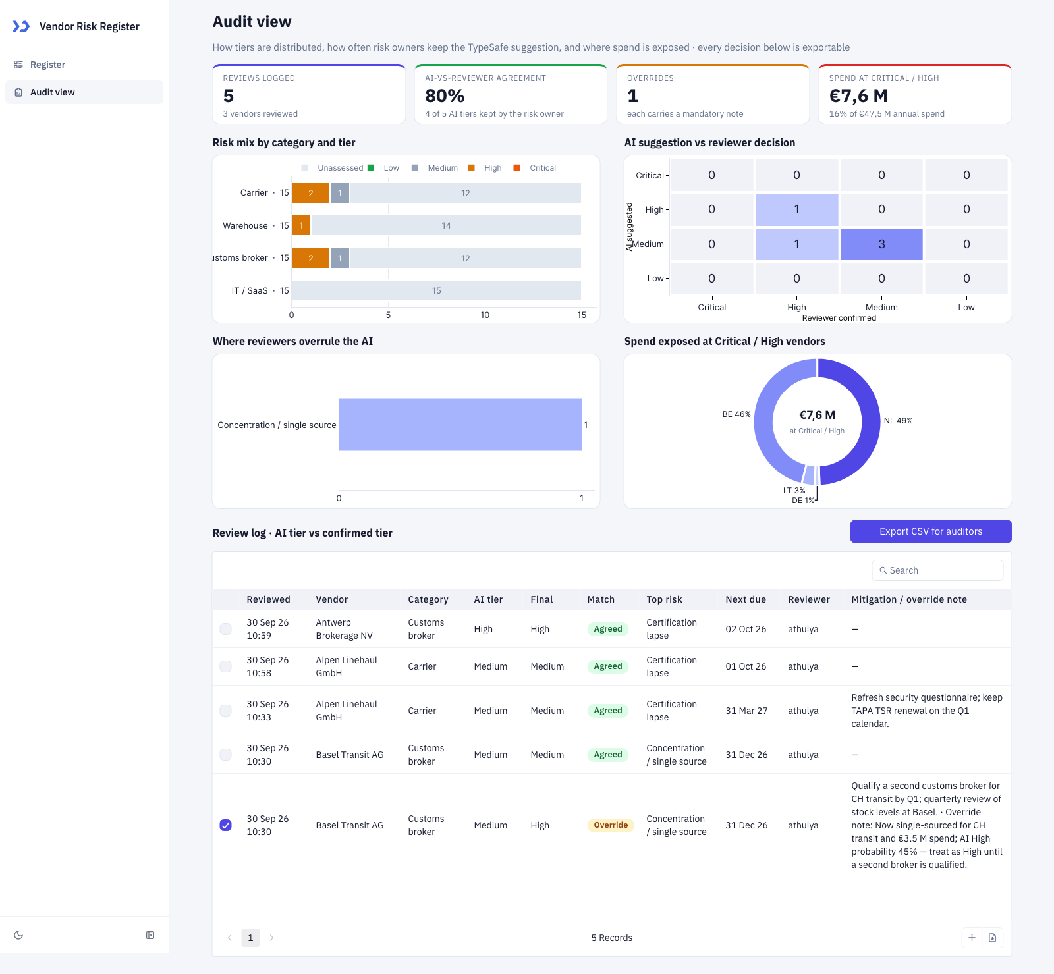Toggle Critical legend entry
The height and width of the screenshot is (974, 1054).
pyautogui.click(x=535, y=168)
